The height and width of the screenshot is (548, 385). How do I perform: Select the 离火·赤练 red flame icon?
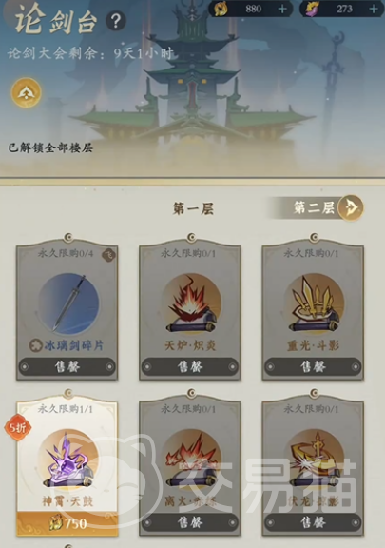pyautogui.click(x=191, y=459)
